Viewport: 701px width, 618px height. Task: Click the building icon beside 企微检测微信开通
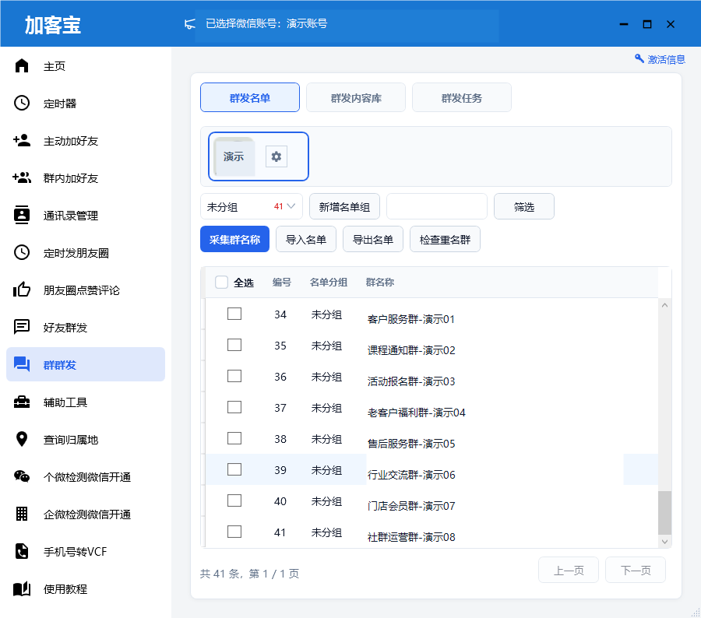[22, 514]
